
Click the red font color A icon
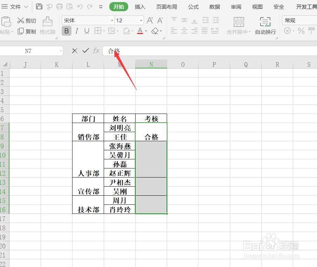(x=140, y=31)
